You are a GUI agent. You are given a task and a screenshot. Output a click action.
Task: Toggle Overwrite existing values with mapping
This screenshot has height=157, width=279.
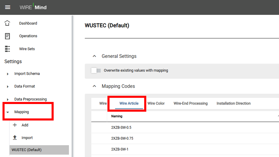pos(96,70)
